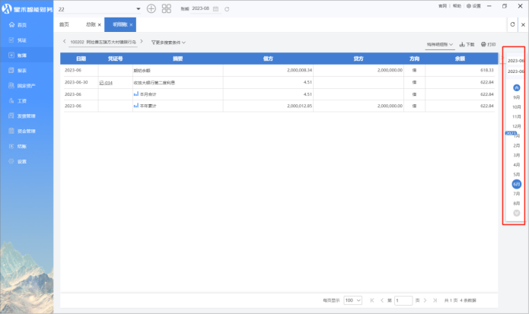
Task: Click the add (plus circle) icon
Action: pyautogui.click(x=151, y=8)
